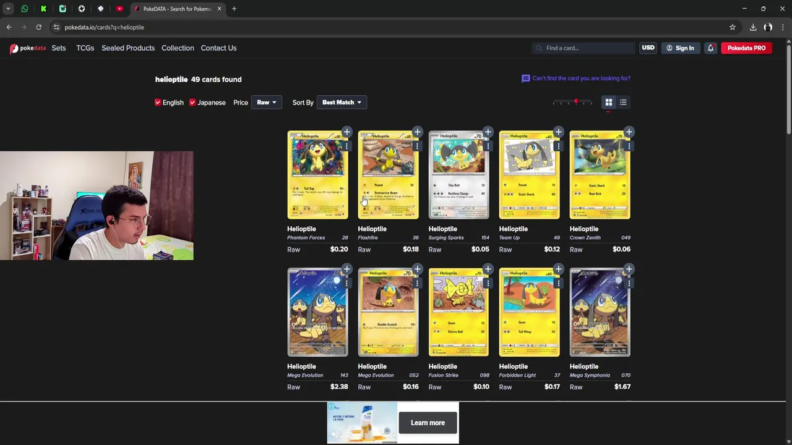Open three-dot menu on Fusion Strike card
This screenshot has width=792, height=445.
pyautogui.click(x=488, y=283)
